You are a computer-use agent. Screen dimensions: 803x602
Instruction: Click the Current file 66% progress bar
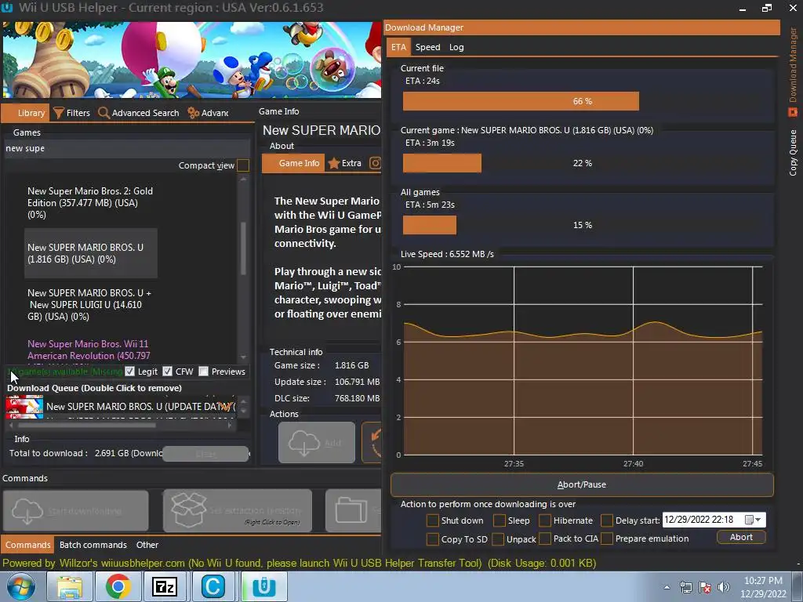(x=582, y=101)
